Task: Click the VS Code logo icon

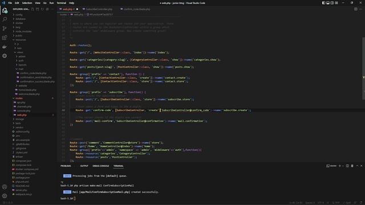Action: pos(3,3)
